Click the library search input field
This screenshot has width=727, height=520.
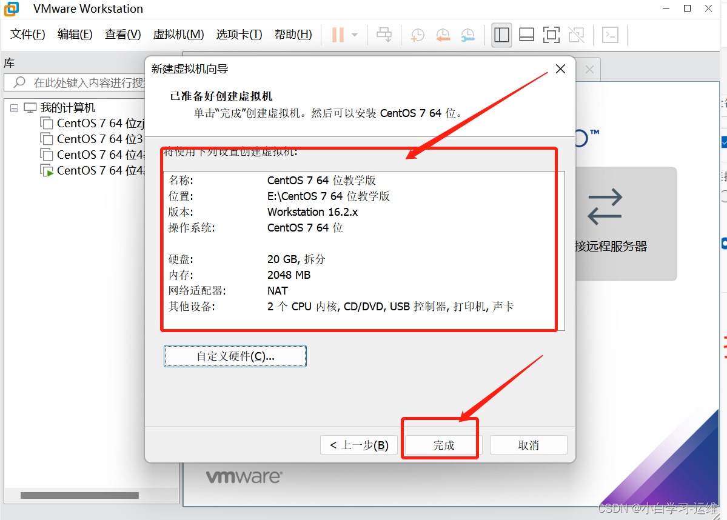pos(75,82)
